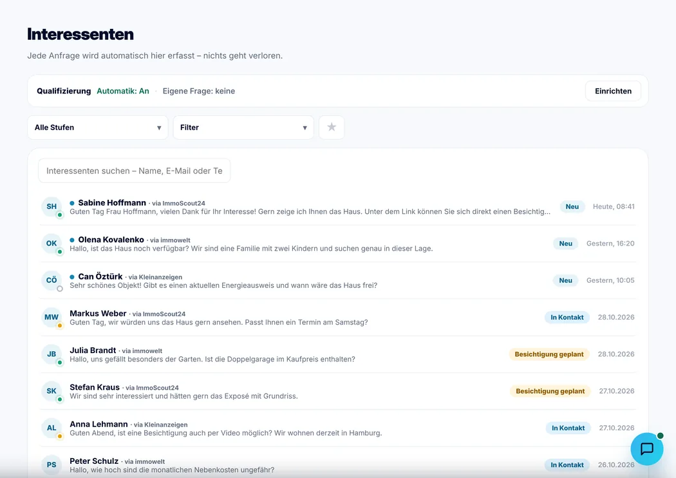Image resolution: width=676 pixels, height=478 pixels.
Task: Click Markus Weber's message about Samstag
Action: click(x=219, y=322)
